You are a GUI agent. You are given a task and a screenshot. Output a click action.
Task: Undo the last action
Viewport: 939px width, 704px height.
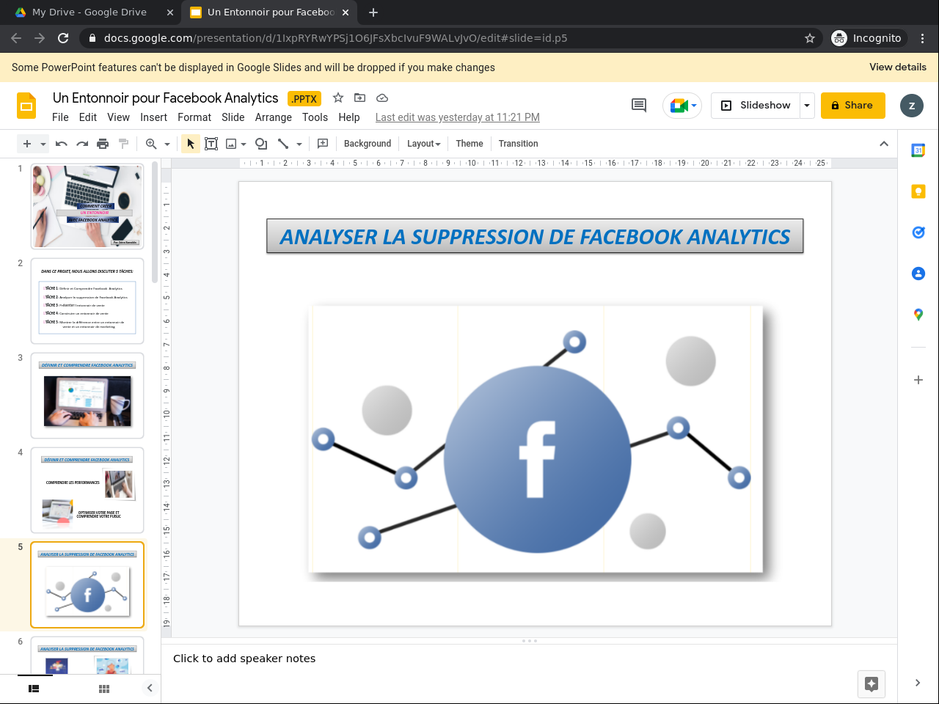[x=62, y=144]
